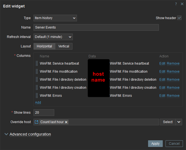
Task: Toggle the Show header checkbox
Action: 179,18
